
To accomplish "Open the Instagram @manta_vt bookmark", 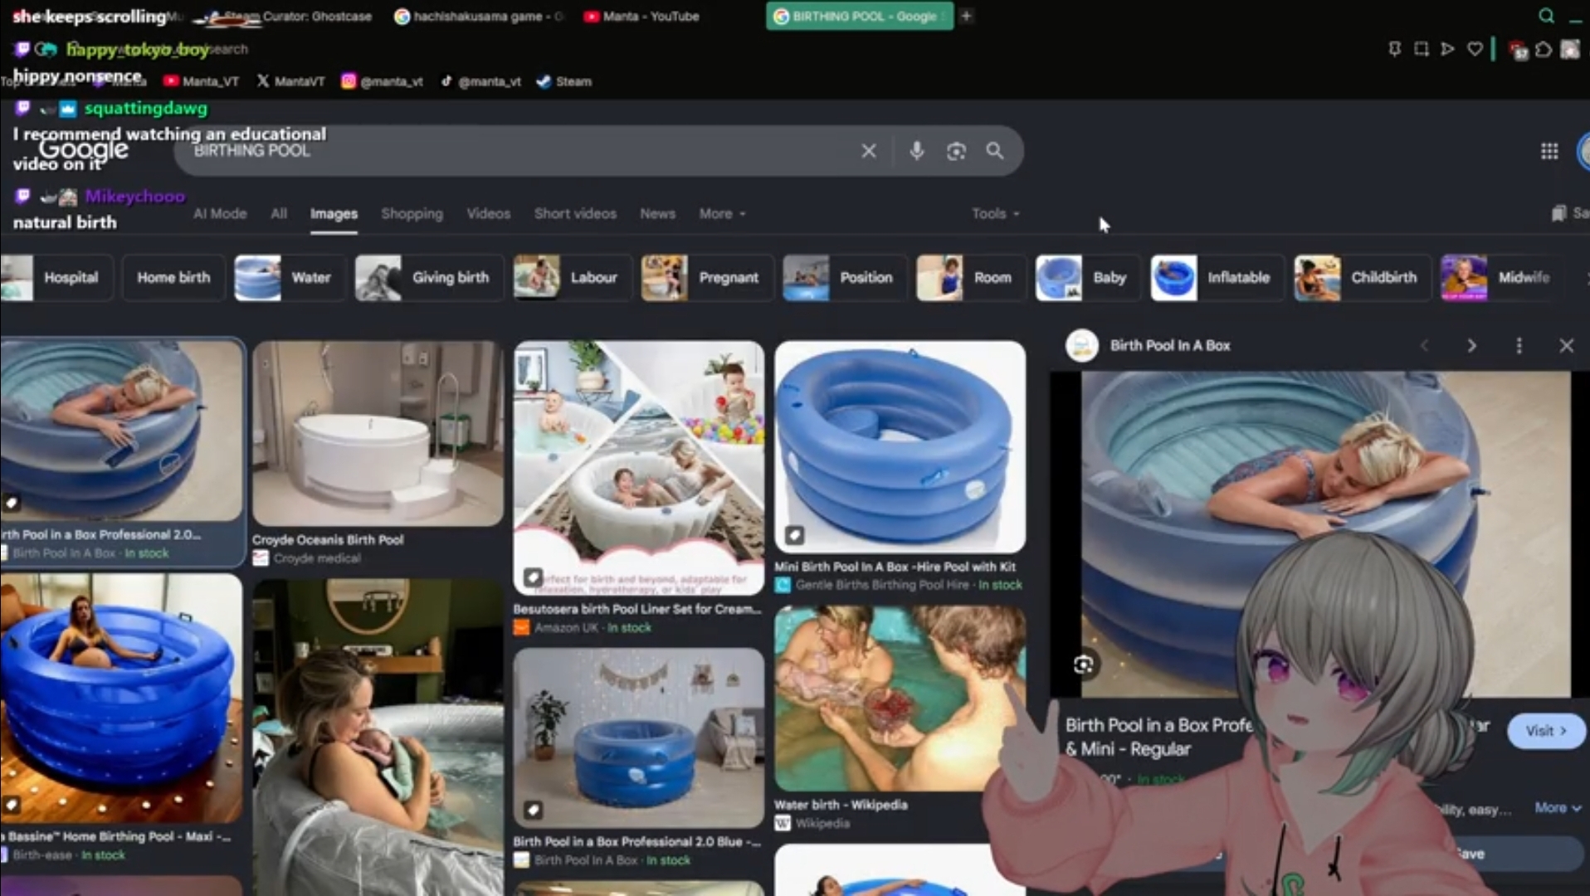I will point(382,81).
